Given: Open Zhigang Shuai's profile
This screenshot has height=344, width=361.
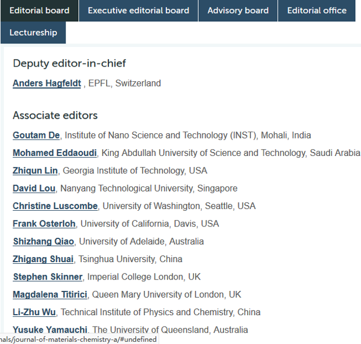Looking at the screenshot, I should [43, 259].
